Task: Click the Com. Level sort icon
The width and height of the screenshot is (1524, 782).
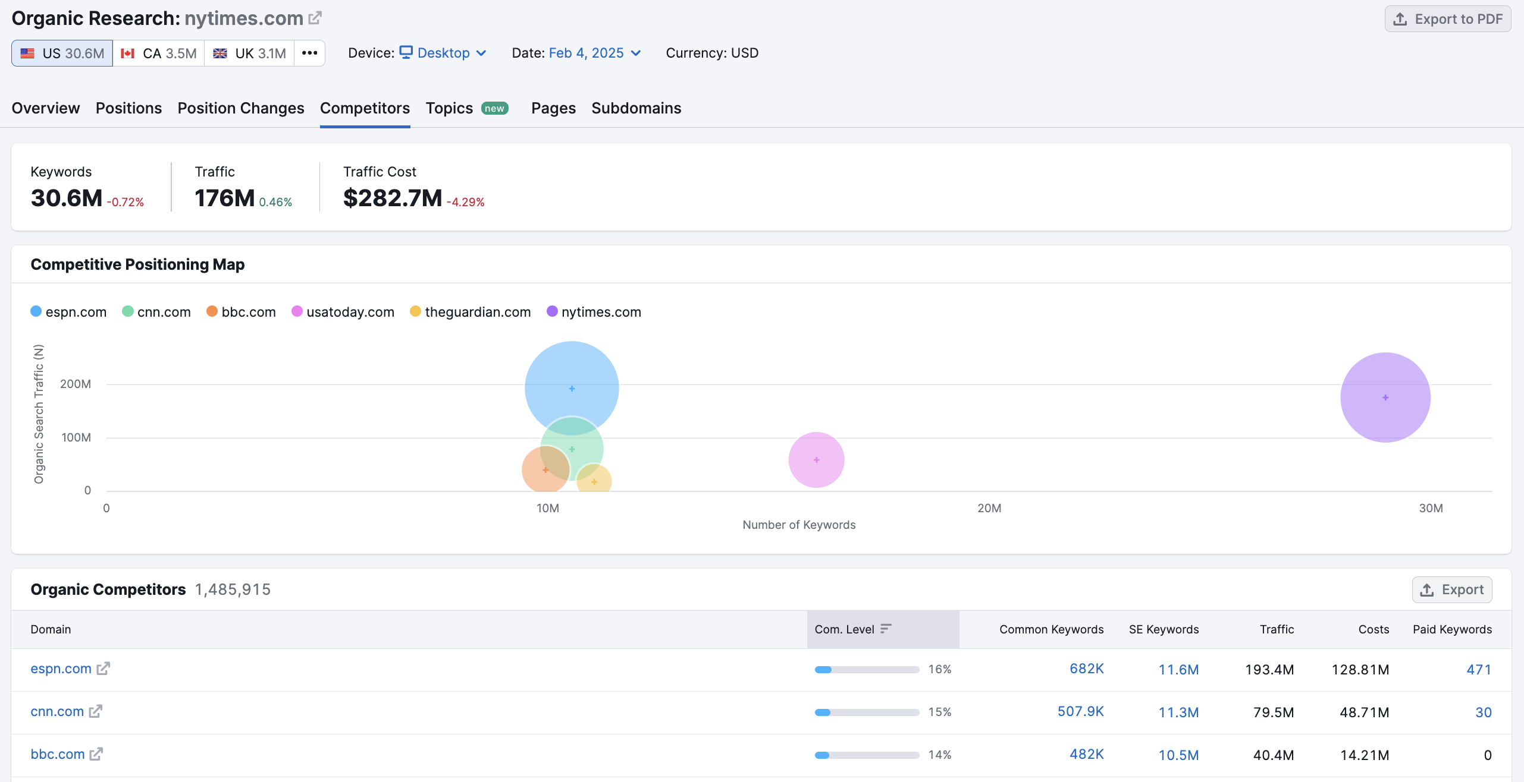Action: pos(886,629)
